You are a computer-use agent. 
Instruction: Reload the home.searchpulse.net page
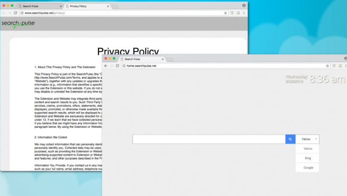coord(117,65)
